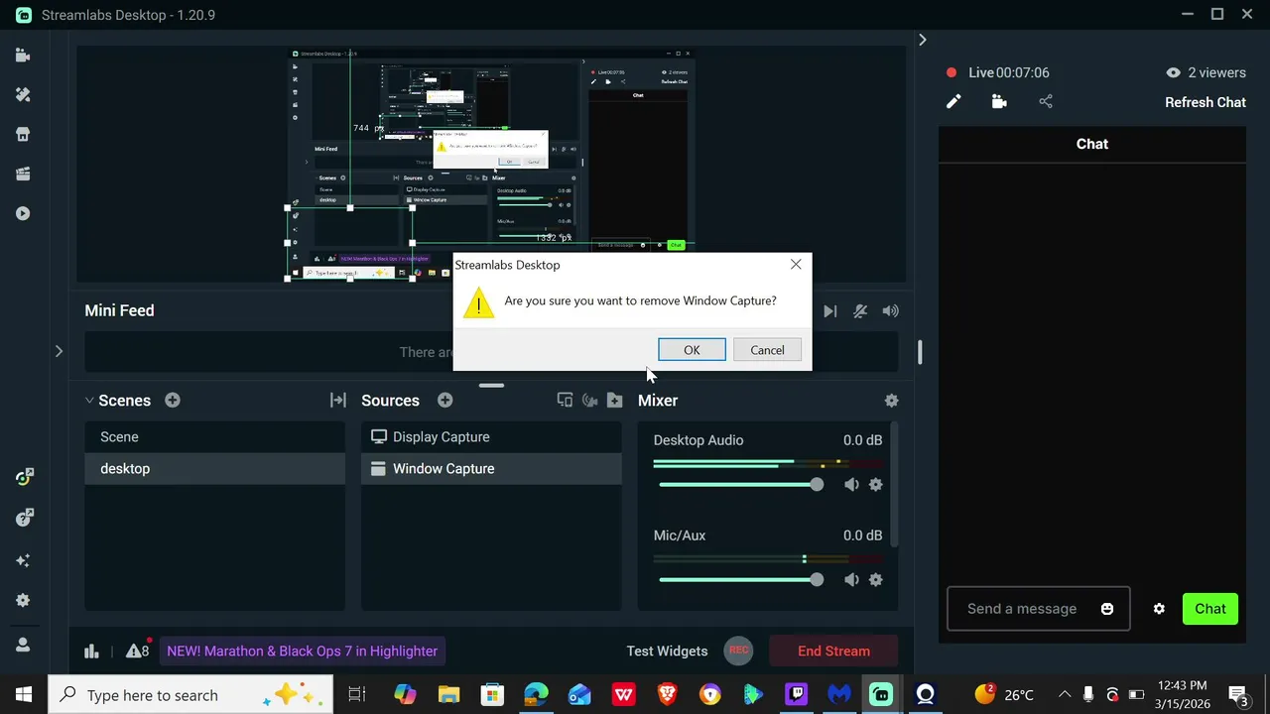The width and height of the screenshot is (1270, 714).
Task: Close the confirmation dialog with X
Action: [x=796, y=265]
